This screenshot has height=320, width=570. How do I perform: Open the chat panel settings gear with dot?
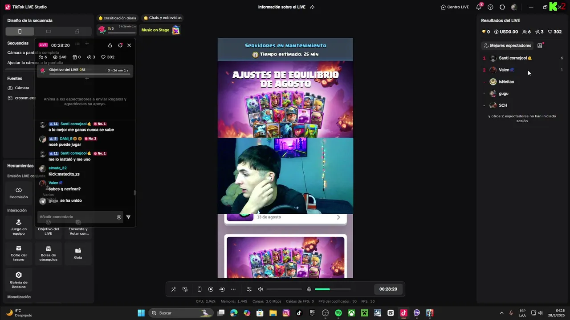(x=120, y=45)
